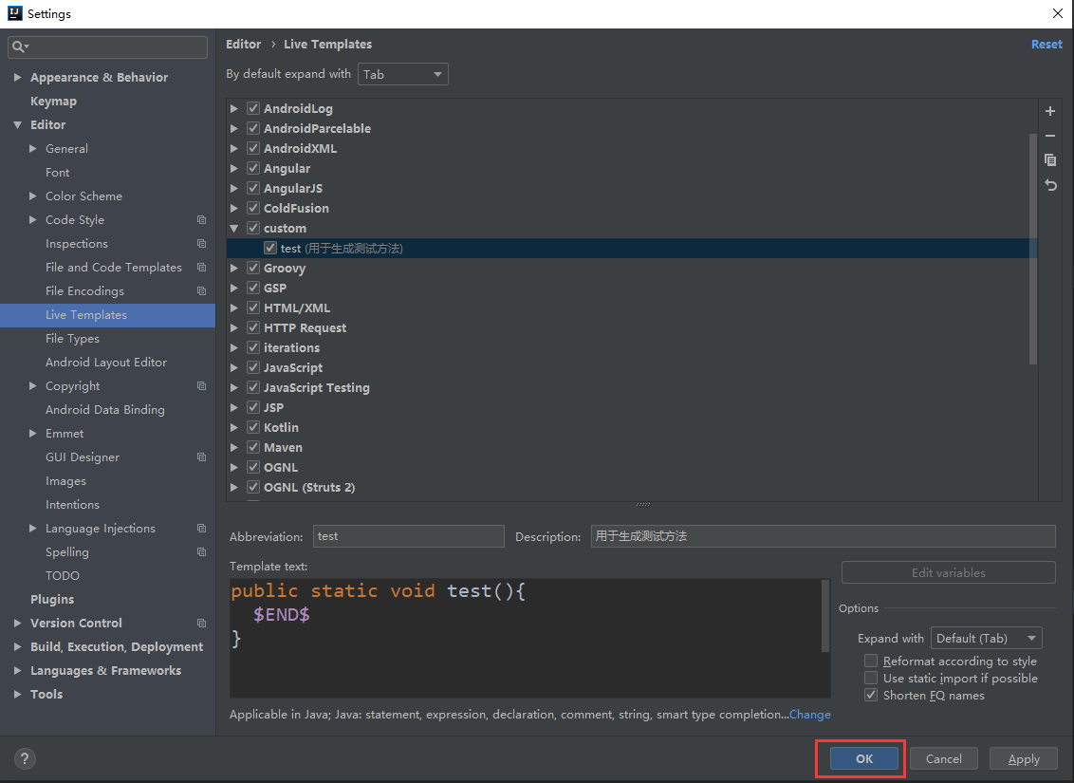Open the By default expand with dropdown

click(402, 74)
